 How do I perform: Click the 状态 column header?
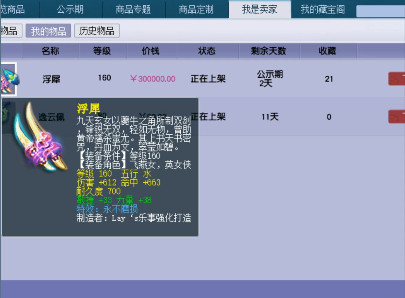(x=207, y=51)
